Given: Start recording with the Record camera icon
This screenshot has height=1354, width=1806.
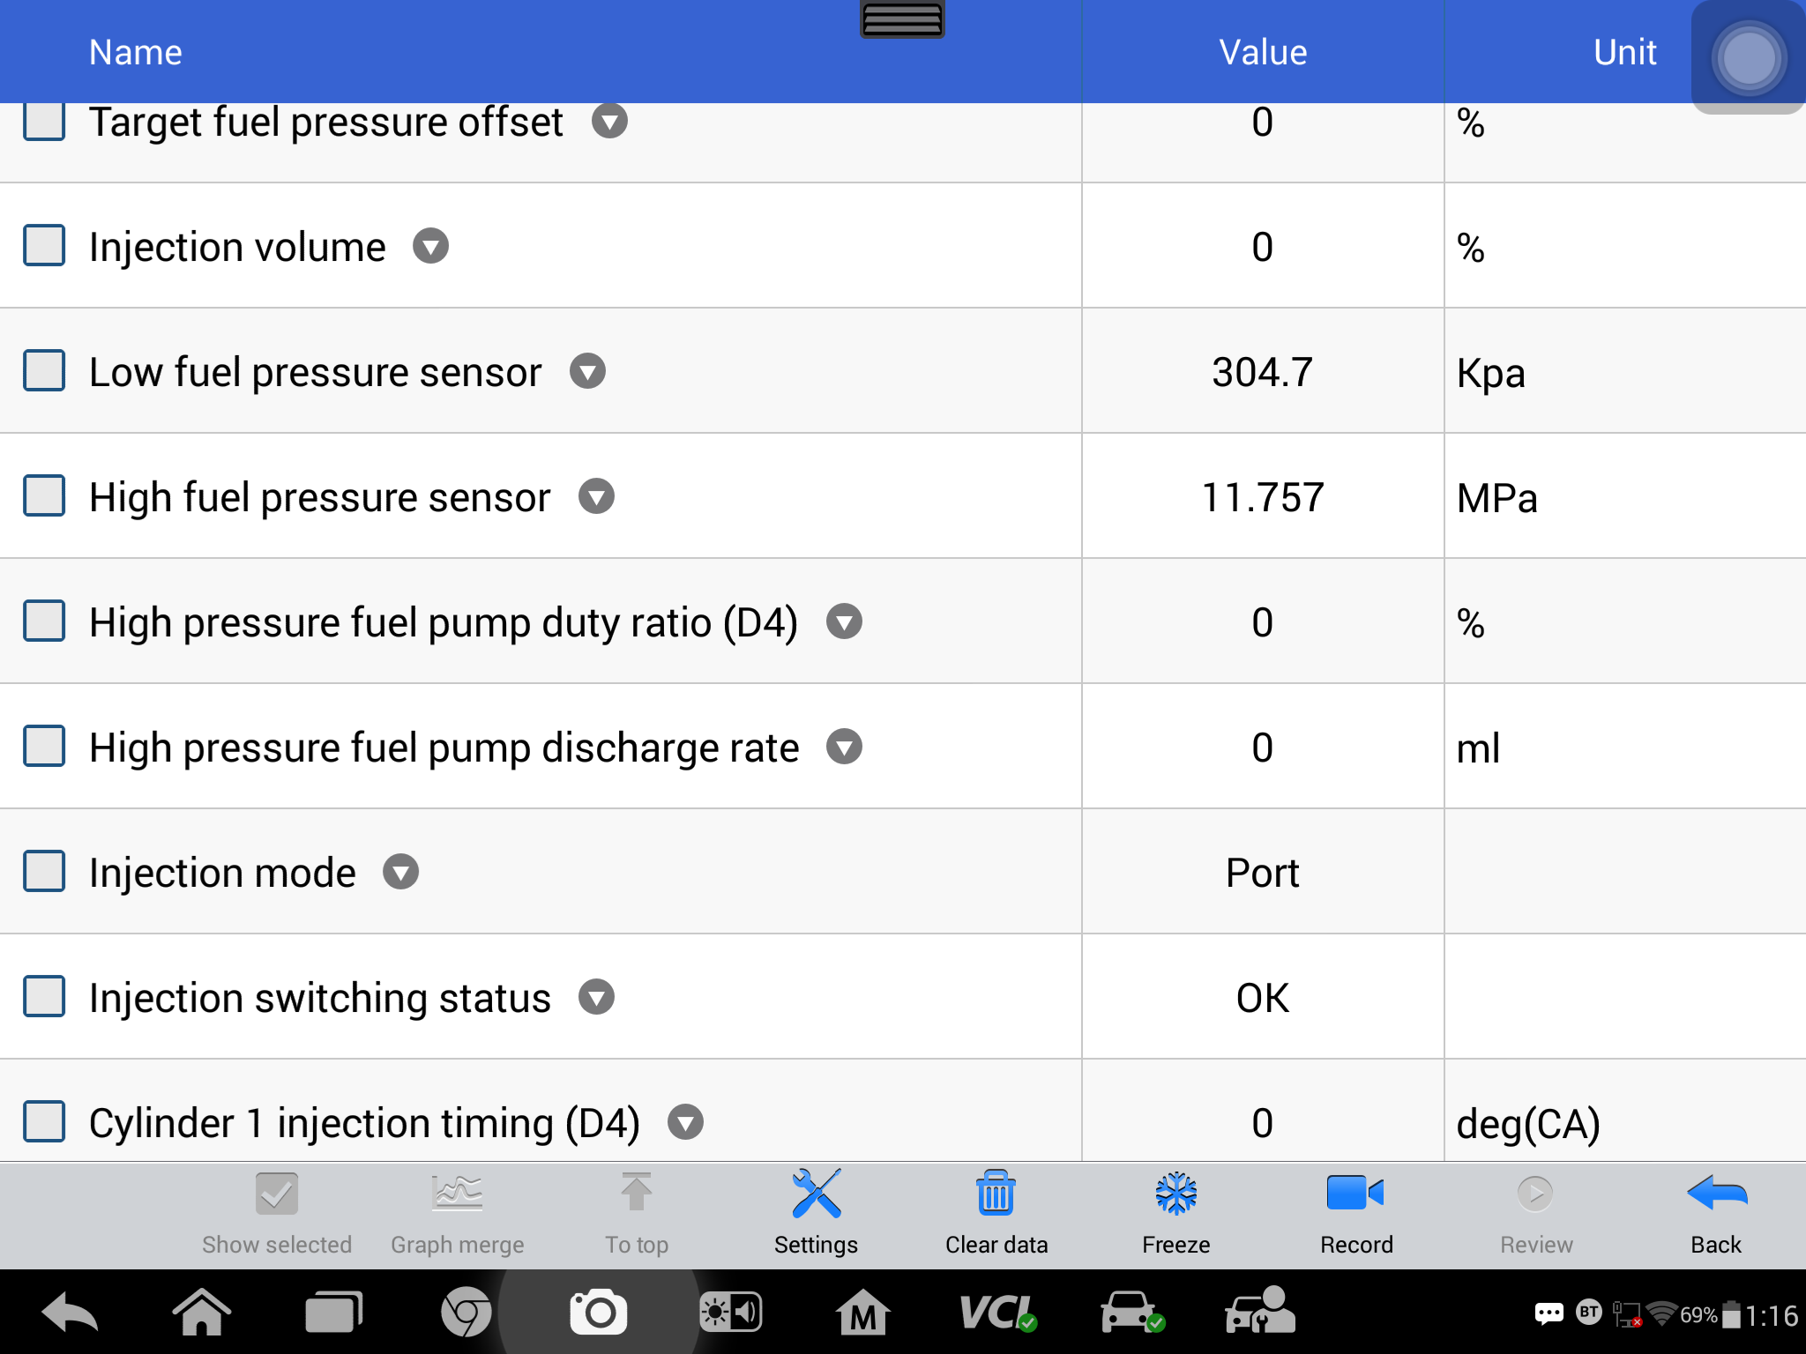Looking at the screenshot, I should [x=1356, y=1214].
